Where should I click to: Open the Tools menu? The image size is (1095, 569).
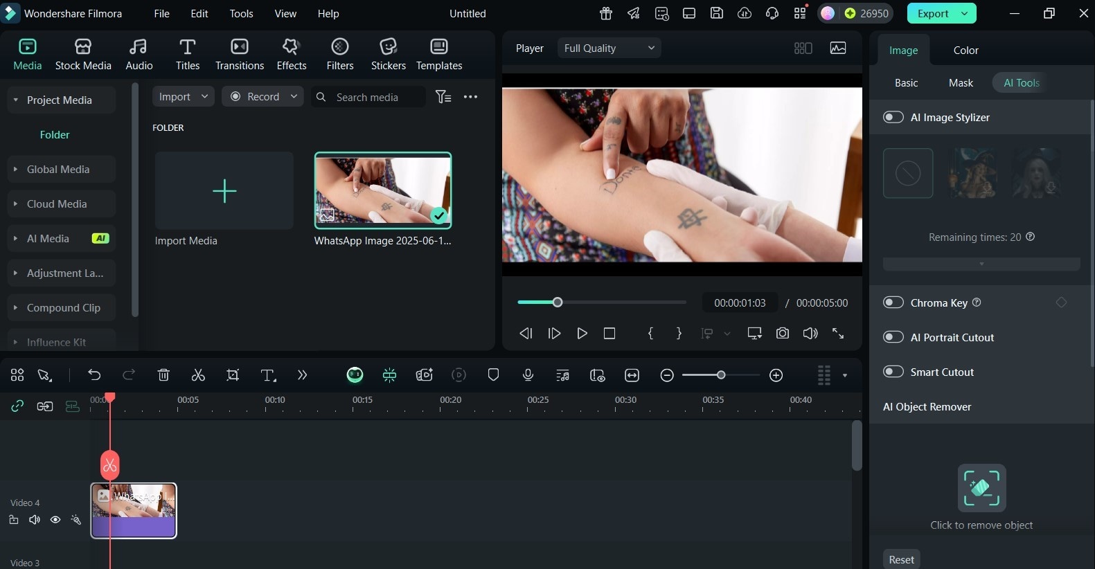[x=241, y=13]
